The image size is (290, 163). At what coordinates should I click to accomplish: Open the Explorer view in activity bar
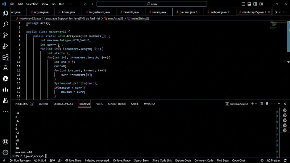coord(5,13)
